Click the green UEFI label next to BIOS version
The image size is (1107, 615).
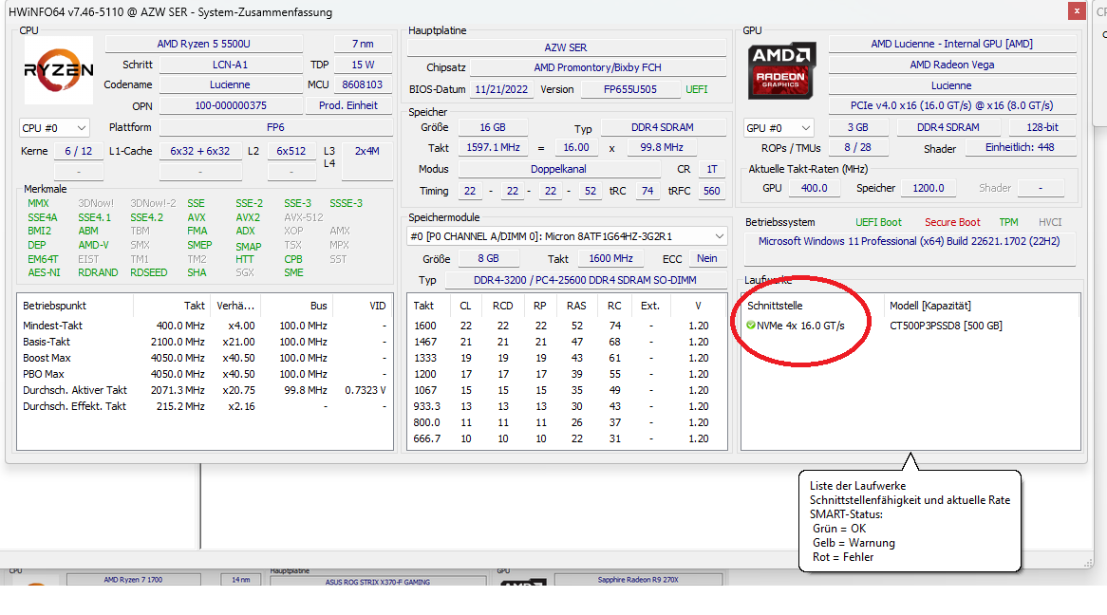[696, 89]
